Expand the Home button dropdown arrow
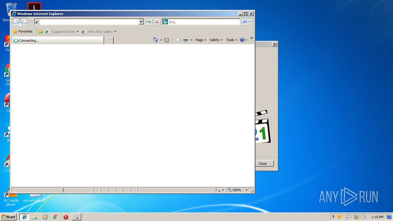 point(161,40)
